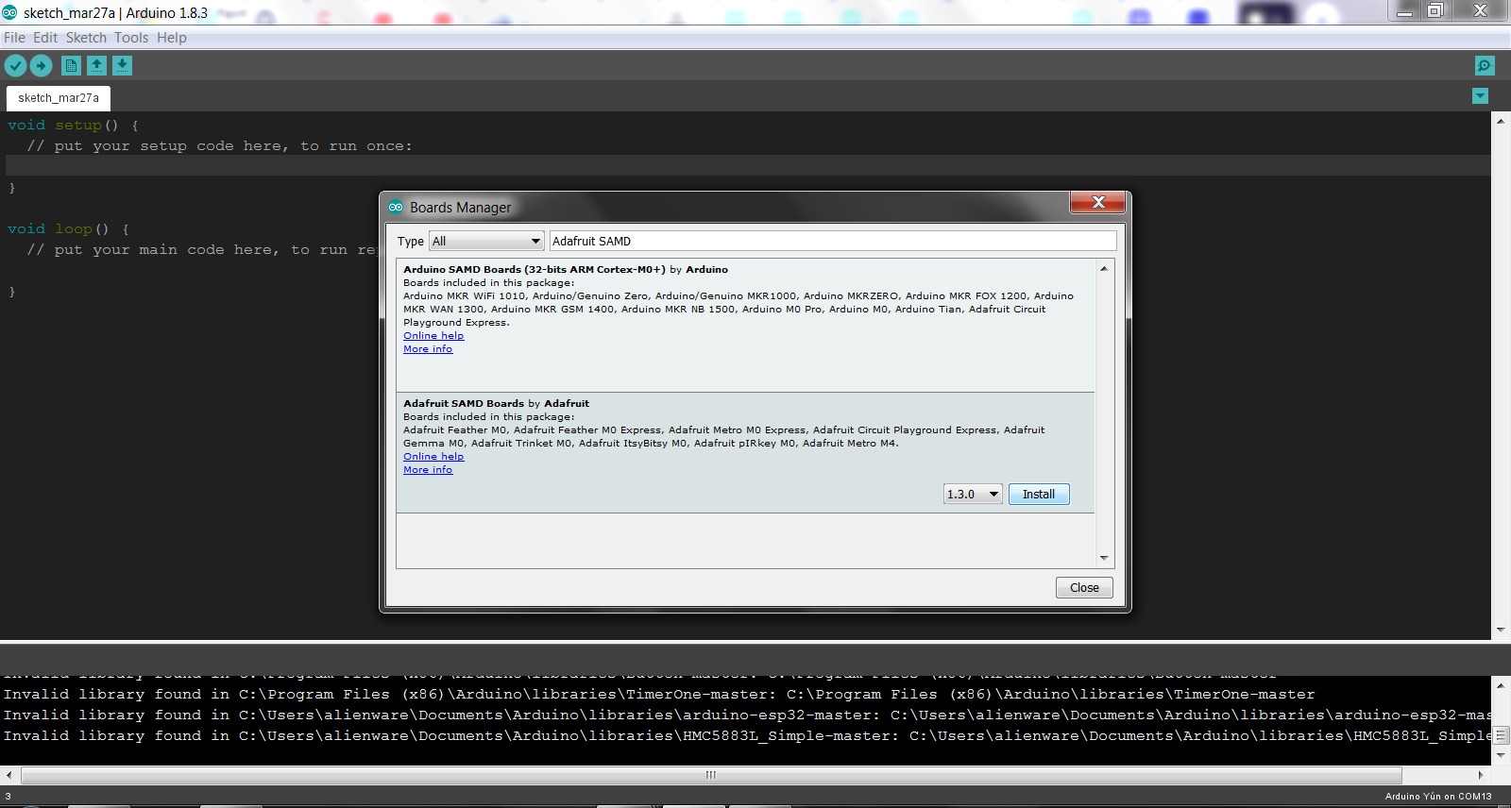The width and height of the screenshot is (1511, 808).
Task: Click the Arduino icon in the main title bar
Action: [9, 12]
